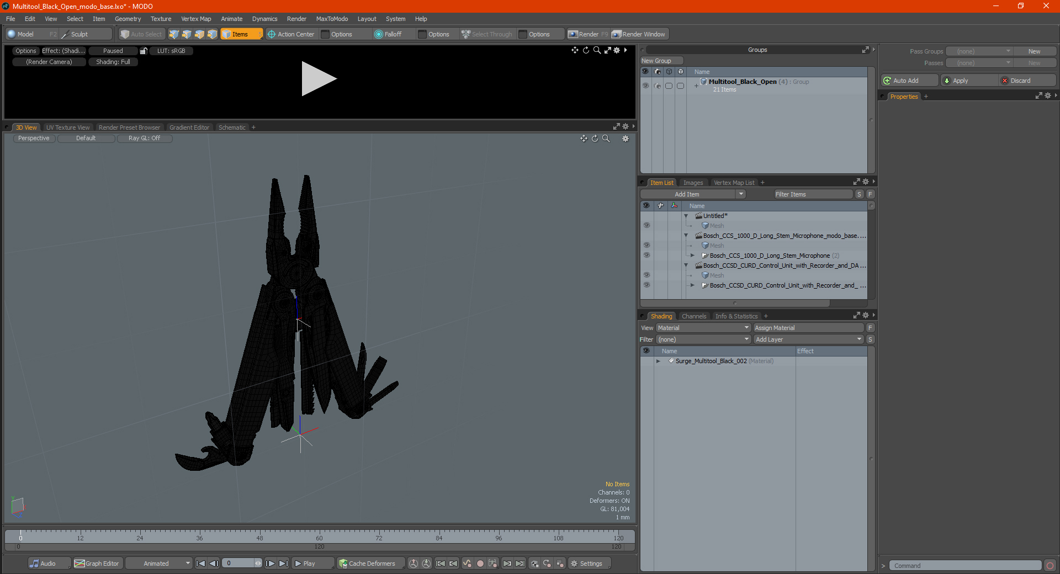The height and width of the screenshot is (574, 1060).
Task: Open View Material dropdown in Shading
Action: point(703,328)
